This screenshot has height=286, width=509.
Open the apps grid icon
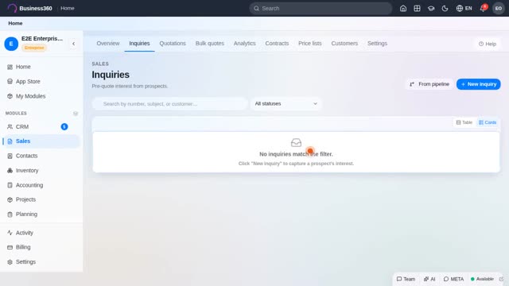point(417,9)
